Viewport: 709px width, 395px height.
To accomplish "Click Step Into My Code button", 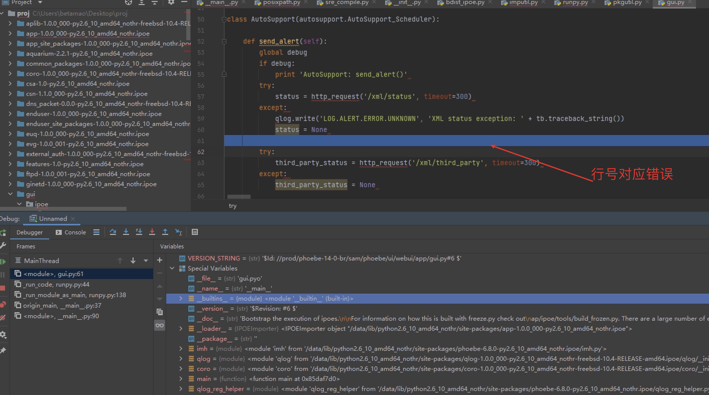I will pyautogui.click(x=139, y=232).
